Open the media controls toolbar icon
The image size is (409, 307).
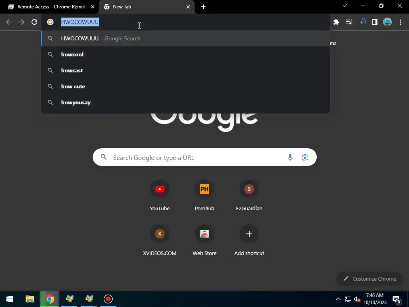[x=349, y=22]
